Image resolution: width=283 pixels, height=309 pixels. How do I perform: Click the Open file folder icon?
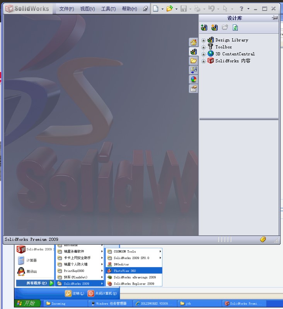(169, 9)
